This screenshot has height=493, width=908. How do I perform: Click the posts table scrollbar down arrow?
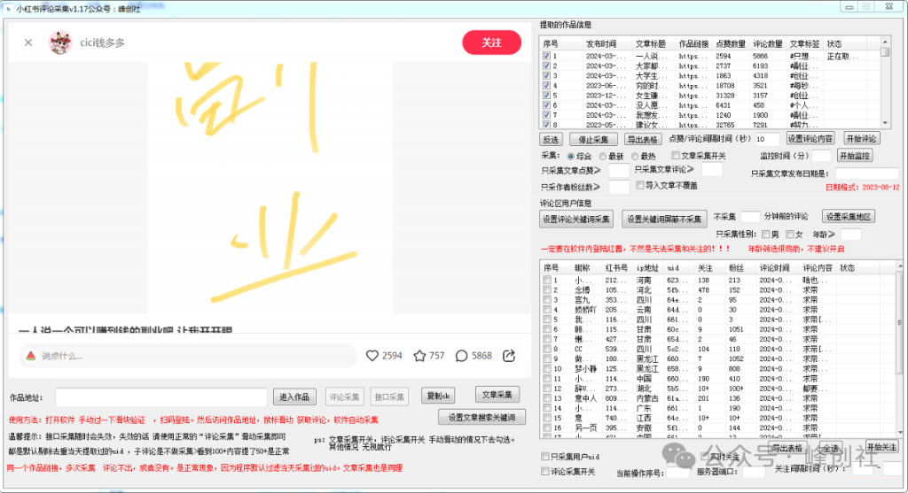coord(885,123)
